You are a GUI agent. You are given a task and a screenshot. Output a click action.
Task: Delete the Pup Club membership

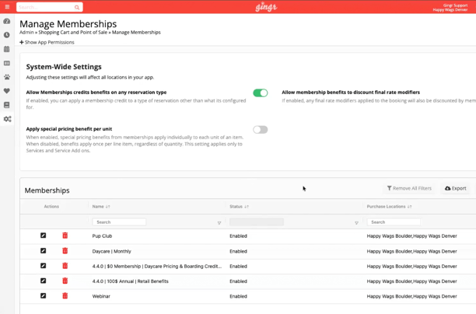(65, 235)
